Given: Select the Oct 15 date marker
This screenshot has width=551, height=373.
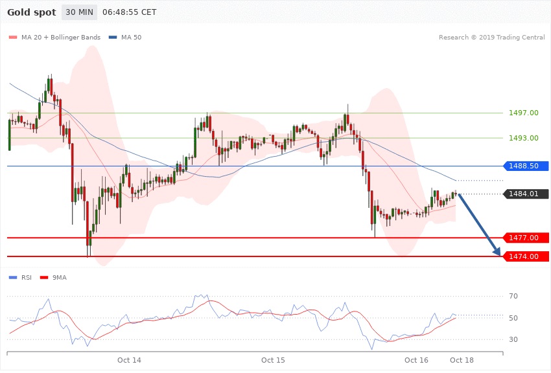Looking at the screenshot, I should click(x=273, y=359).
